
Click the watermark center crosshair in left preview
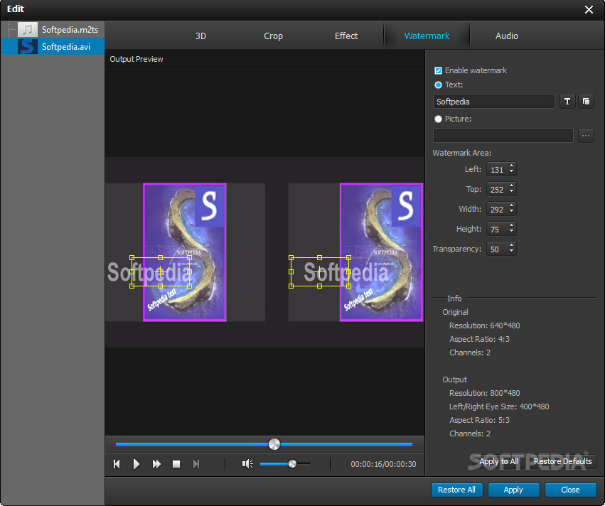[161, 272]
